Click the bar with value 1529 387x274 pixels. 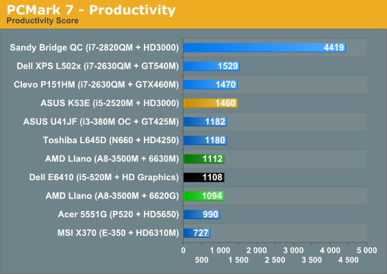pyautogui.click(x=212, y=66)
